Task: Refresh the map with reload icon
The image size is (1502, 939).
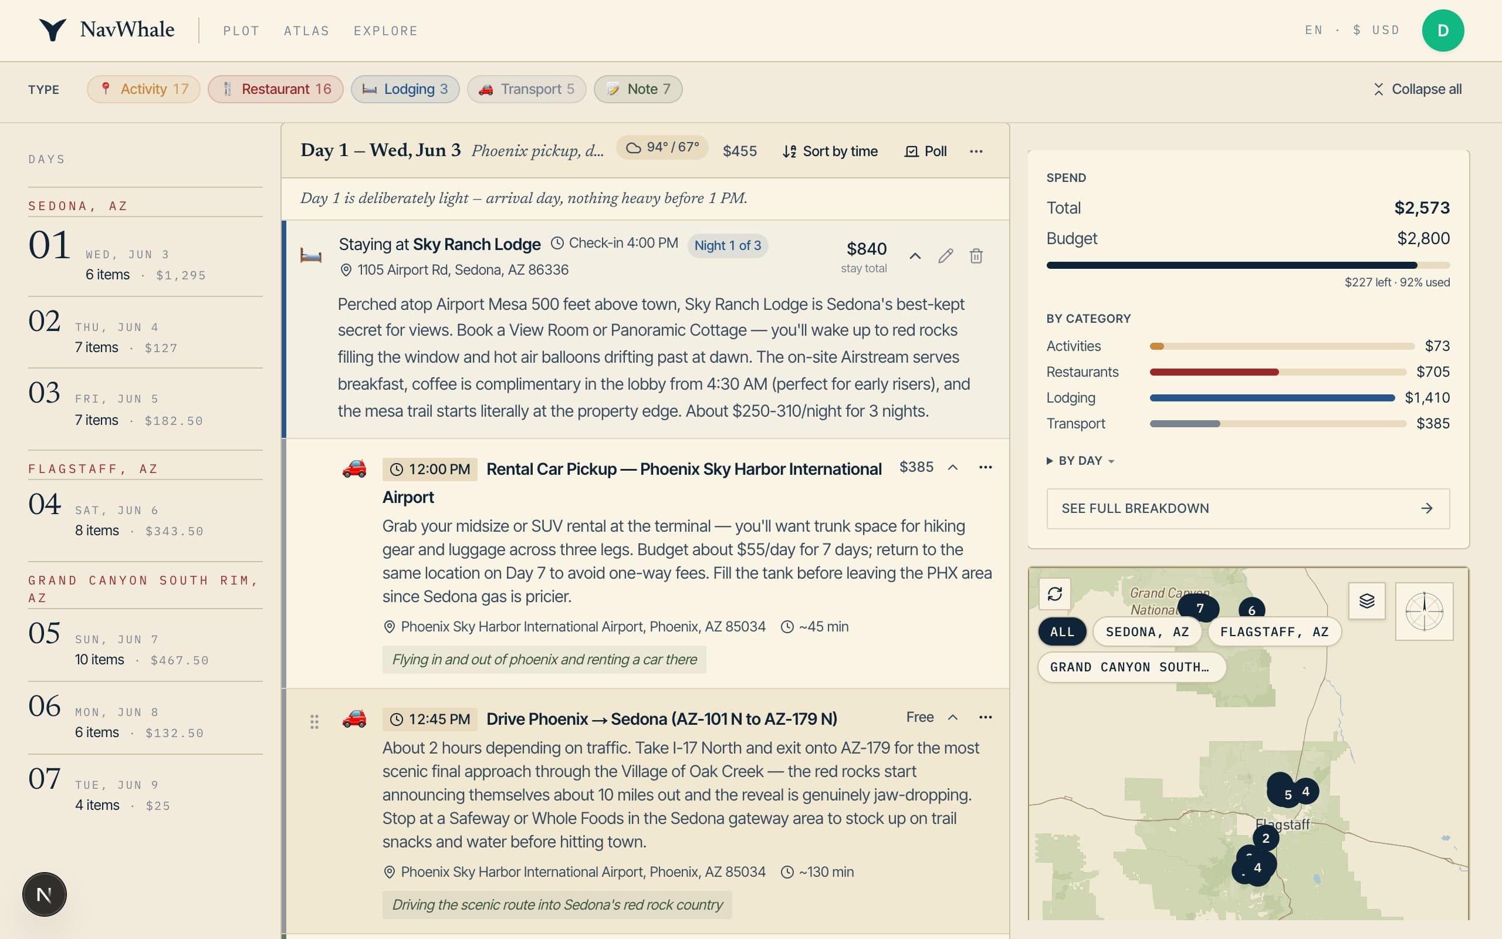Action: pyautogui.click(x=1054, y=594)
